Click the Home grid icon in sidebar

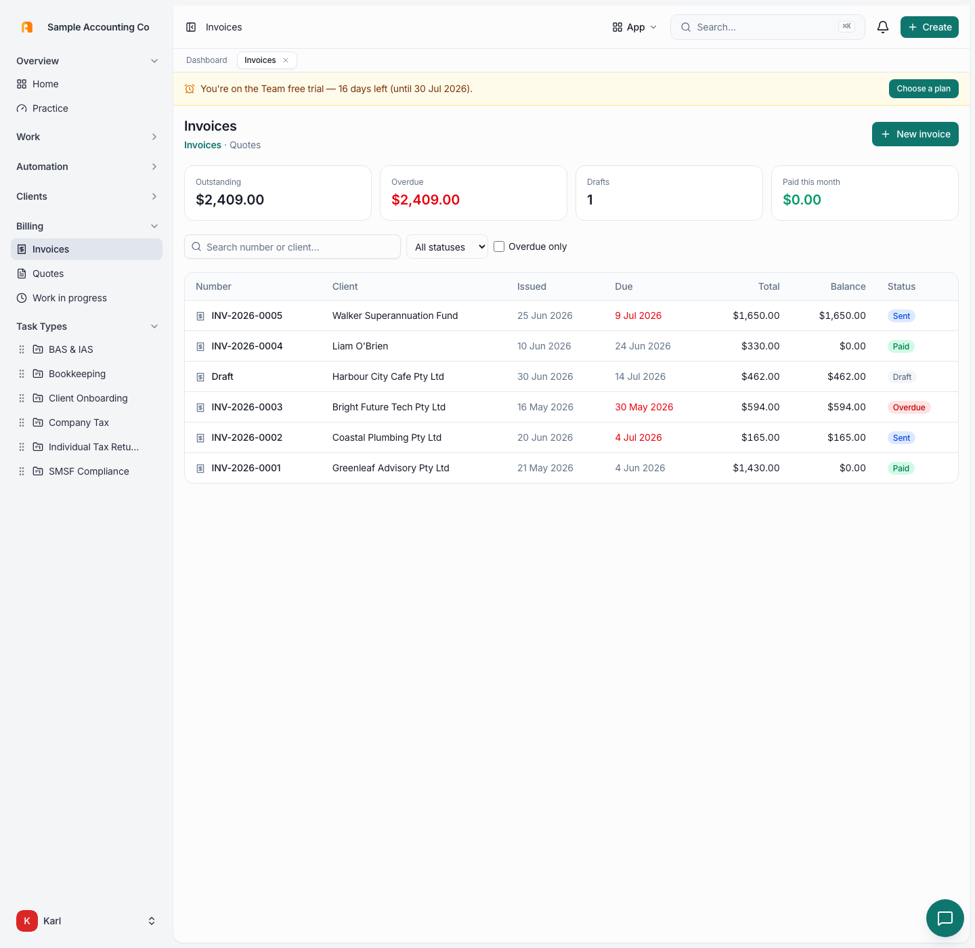point(22,84)
